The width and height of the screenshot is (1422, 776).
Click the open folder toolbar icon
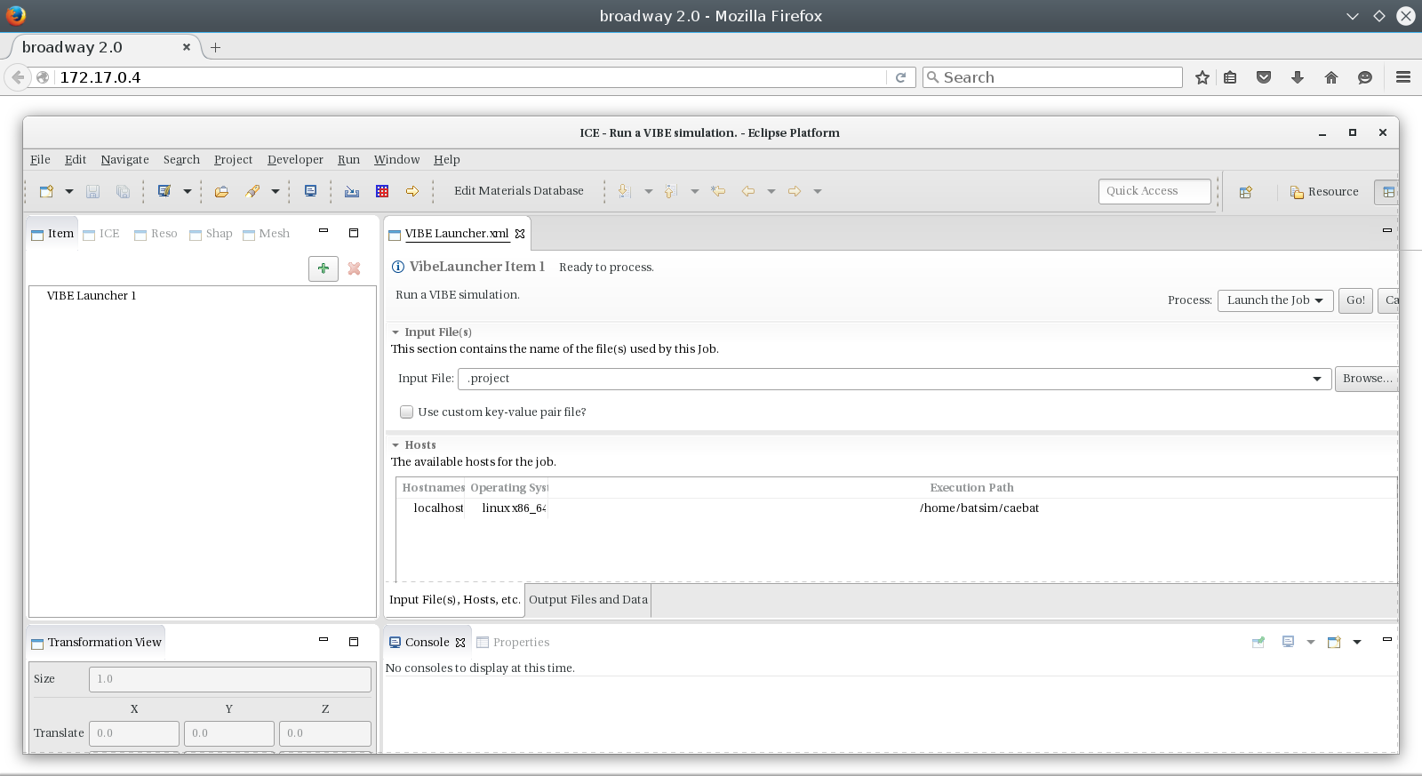point(221,191)
